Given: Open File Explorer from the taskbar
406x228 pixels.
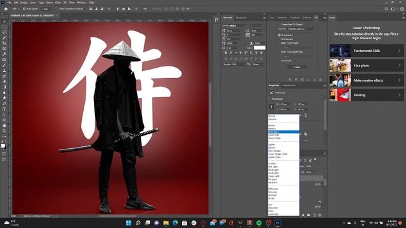Looking at the screenshot, I should (166, 223).
